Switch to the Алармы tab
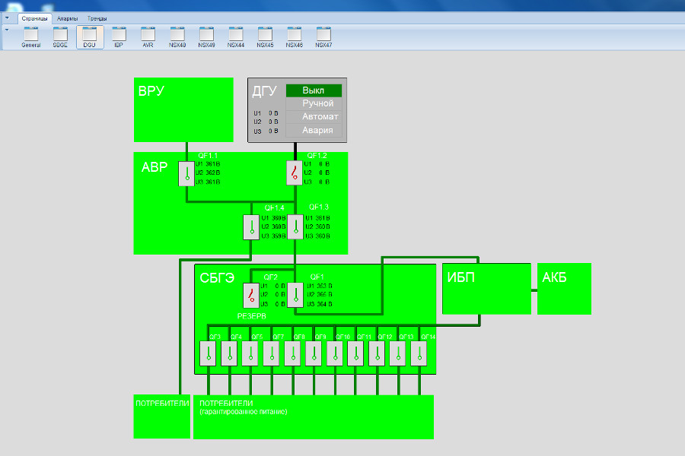 (67, 18)
